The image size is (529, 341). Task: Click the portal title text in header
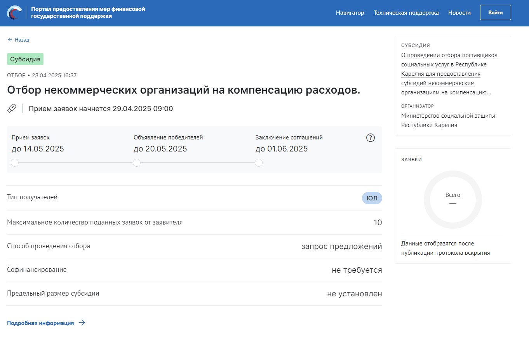tap(88, 13)
